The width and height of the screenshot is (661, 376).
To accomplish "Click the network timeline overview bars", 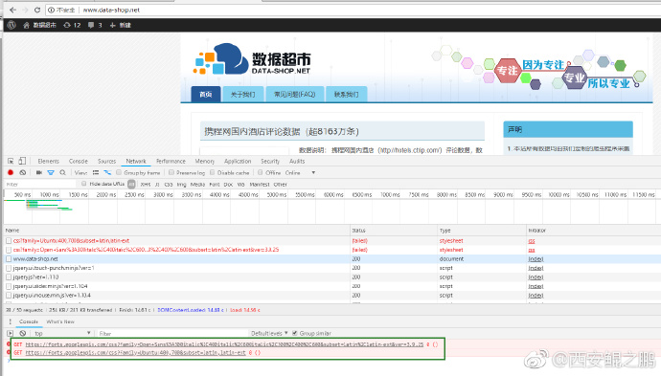I will [x=38, y=205].
